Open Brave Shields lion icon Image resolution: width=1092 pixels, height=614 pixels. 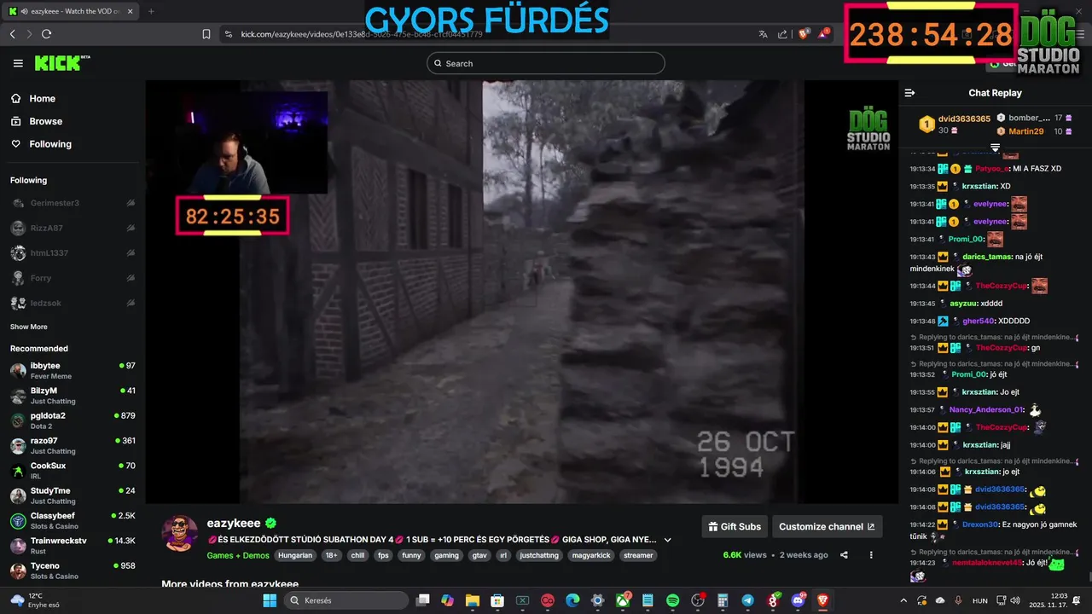804,34
